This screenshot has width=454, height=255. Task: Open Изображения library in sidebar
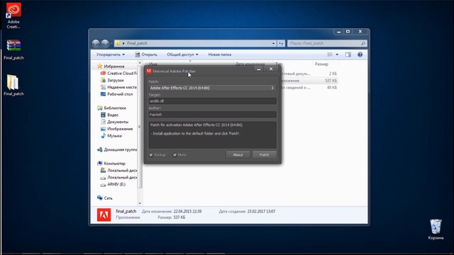(116, 129)
